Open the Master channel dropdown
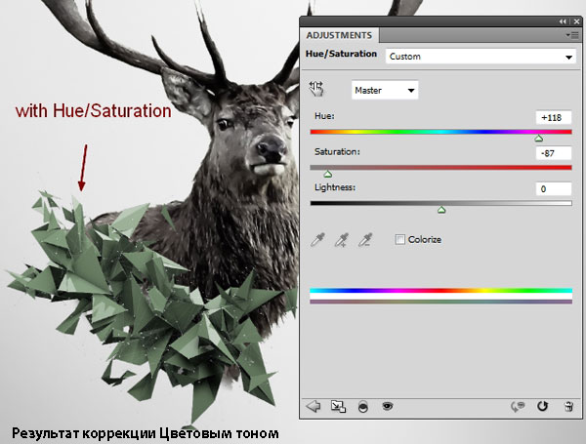Viewport: 586px width, 444px height. pos(385,90)
